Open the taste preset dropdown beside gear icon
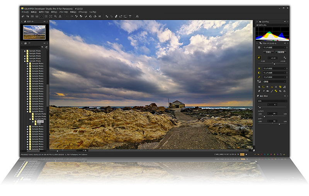The height and width of the screenshot is (196, 309). 274,47
